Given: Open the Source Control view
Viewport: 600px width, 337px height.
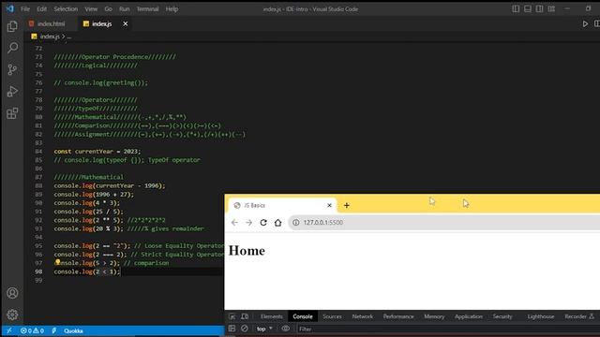Looking at the screenshot, I should (x=12, y=69).
